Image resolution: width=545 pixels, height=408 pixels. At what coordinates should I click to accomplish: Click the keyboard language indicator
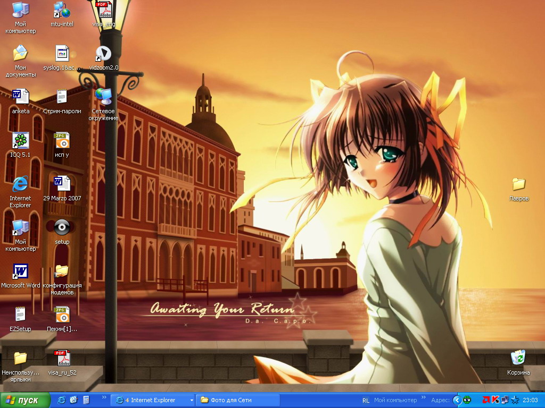coord(366,401)
